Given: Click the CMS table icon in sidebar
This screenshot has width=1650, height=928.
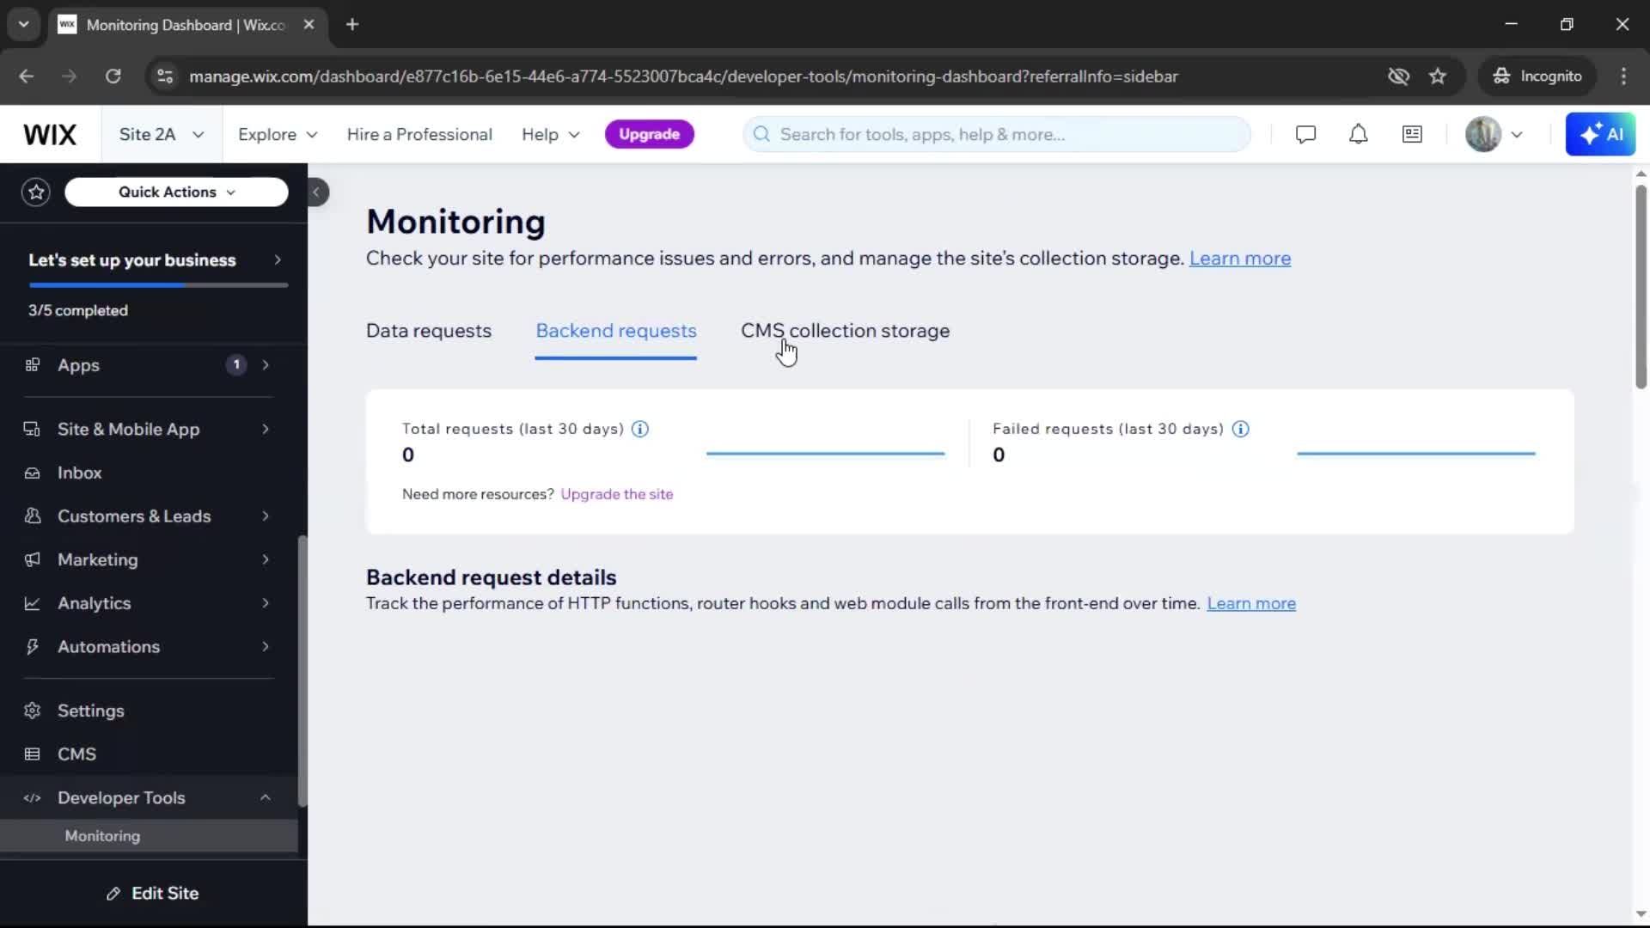Looking at the screenshot, I should click(33, 754).
